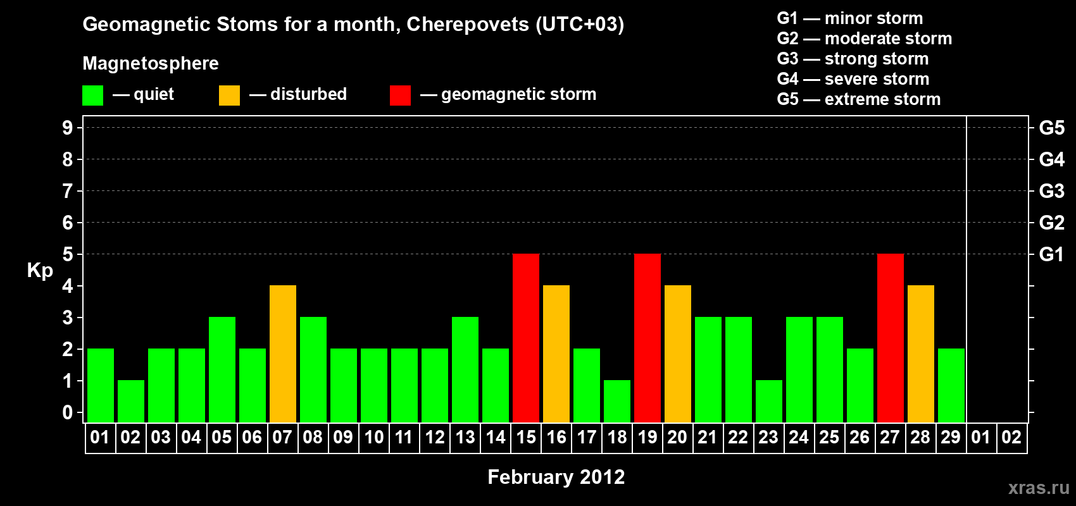Click the orange bar for February 28
This screenshot has height=506, width=1076.
point(921,354)
